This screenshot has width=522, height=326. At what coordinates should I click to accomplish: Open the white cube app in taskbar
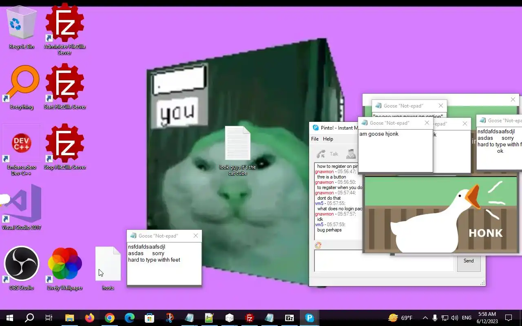coord(229,318)
